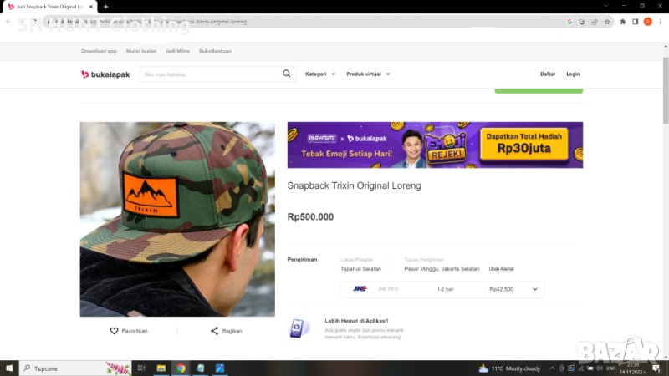Image resolution: width=669 pixels, height=376 pixels.
Task: Open the Mulai Jualan menu item
Action: click(141, 51)
